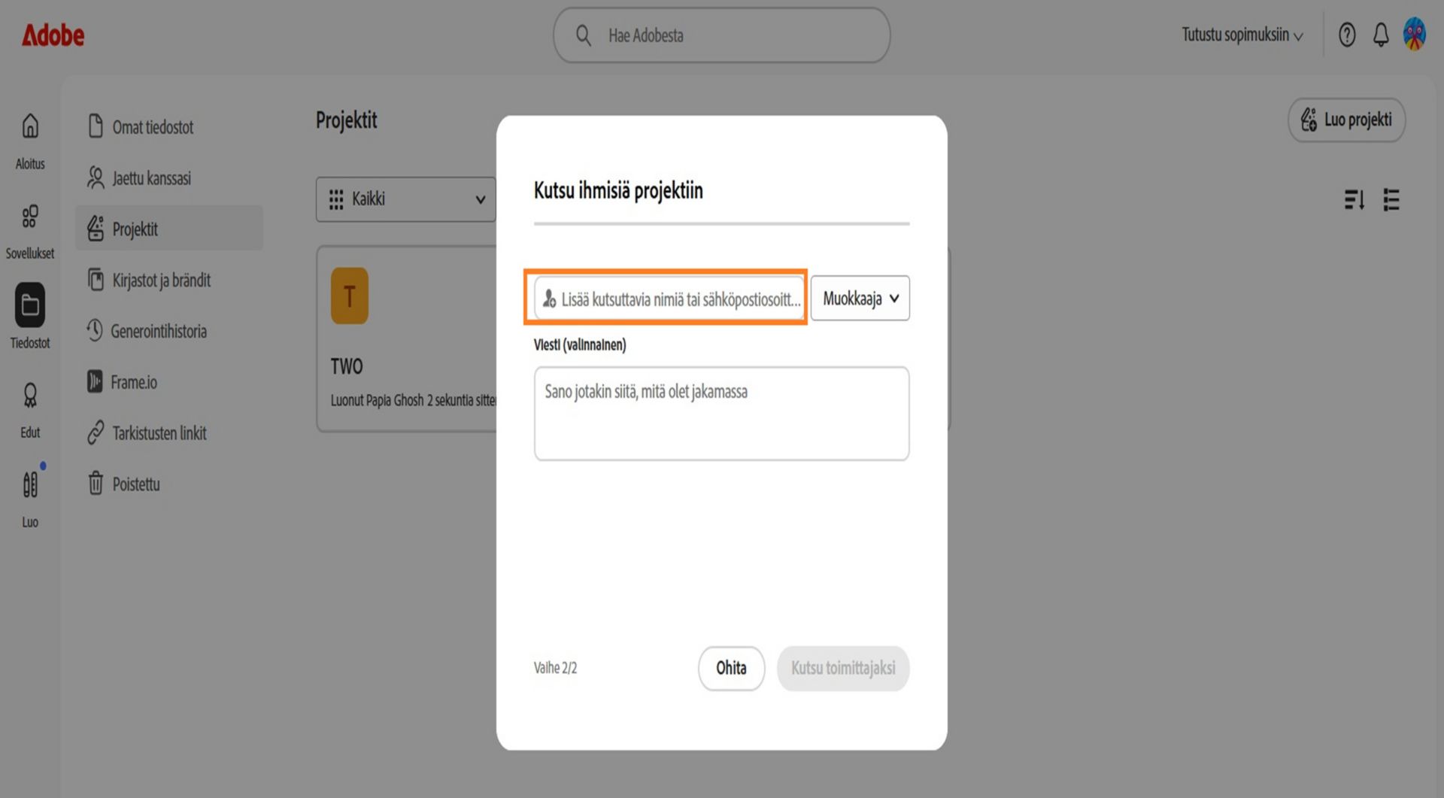This screenshot has height=798, width=1444.
Task: Click the search magnifier icon
Action: (584, 35)
